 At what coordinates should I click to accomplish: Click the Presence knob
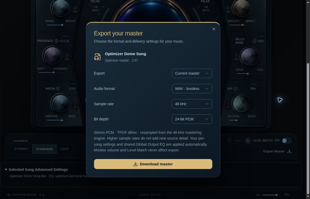coord(52,56)
